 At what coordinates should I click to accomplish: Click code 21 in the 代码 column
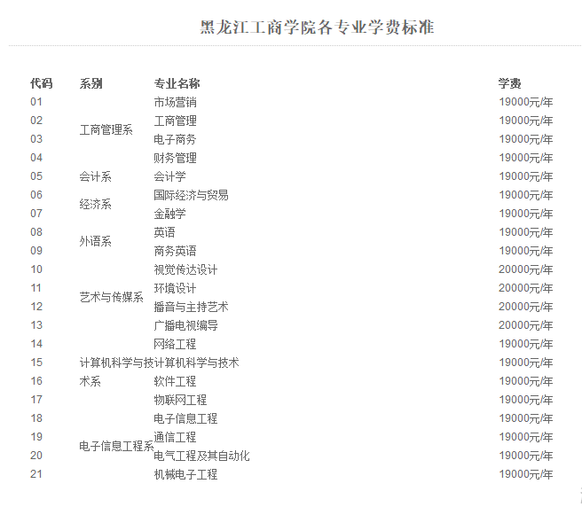click(36, 474)
